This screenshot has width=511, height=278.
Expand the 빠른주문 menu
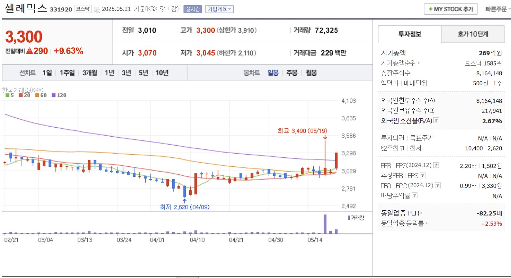498,9
